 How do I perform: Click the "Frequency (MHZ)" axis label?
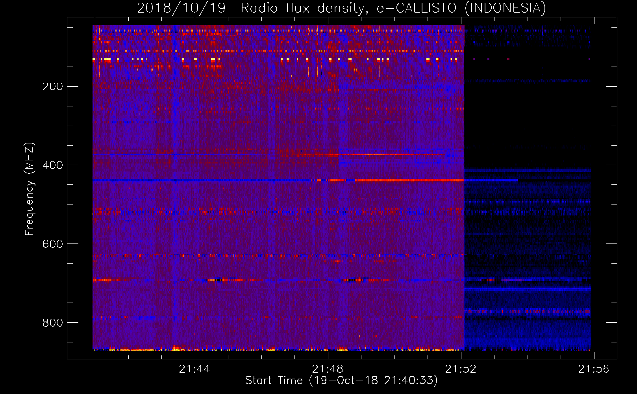pos(30,189)
